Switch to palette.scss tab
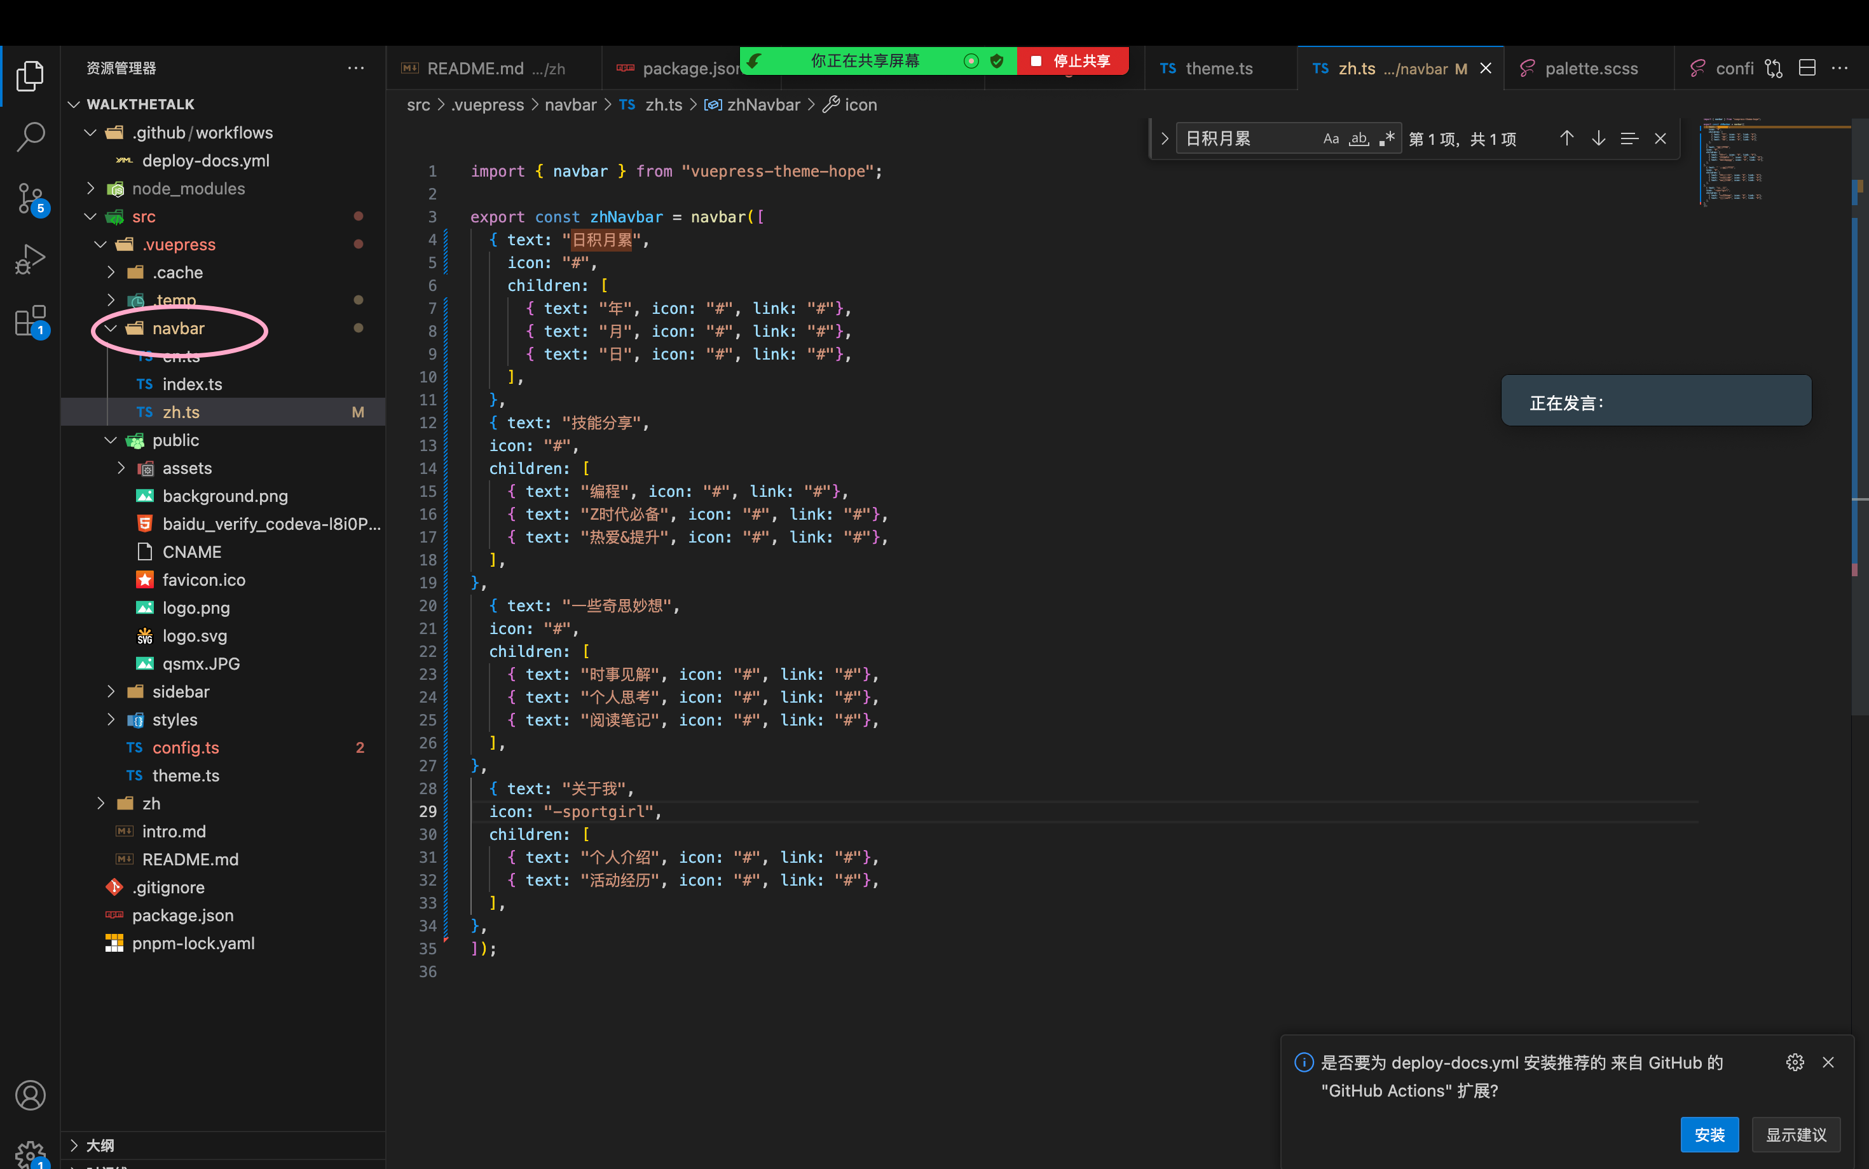Viewport: 1869px width, 1169px height. [1589, 68]
